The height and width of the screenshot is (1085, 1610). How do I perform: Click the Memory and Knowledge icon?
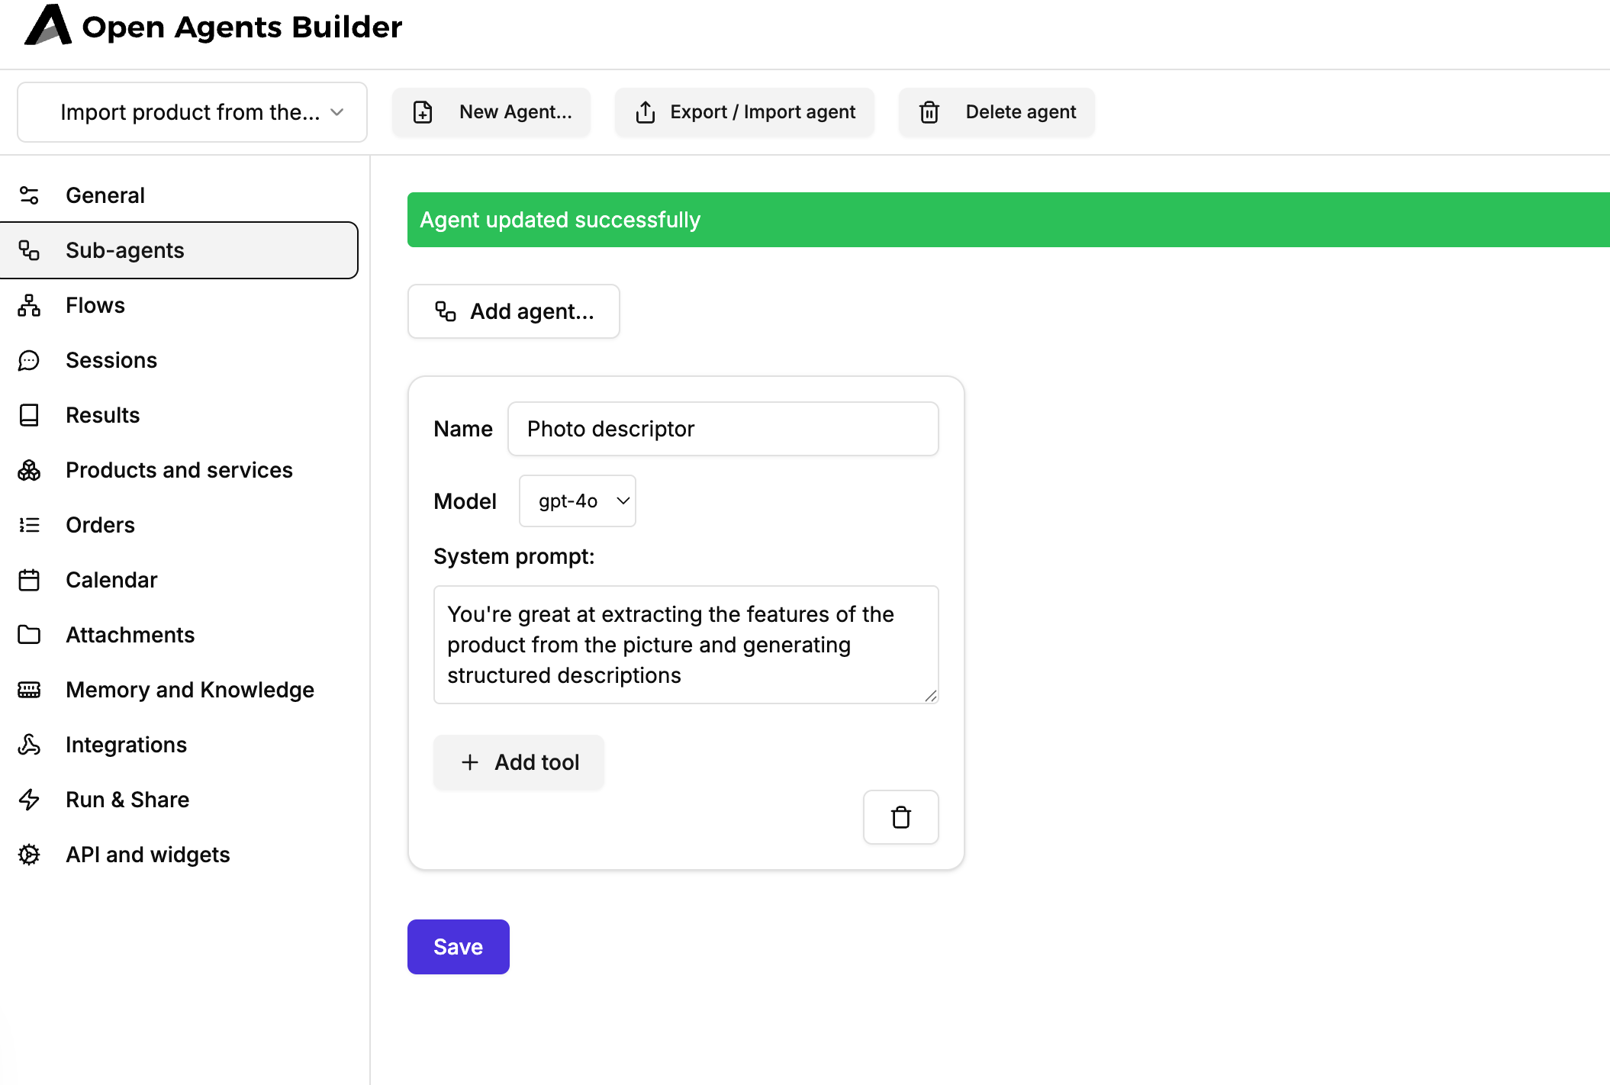(x=29, y=690)
